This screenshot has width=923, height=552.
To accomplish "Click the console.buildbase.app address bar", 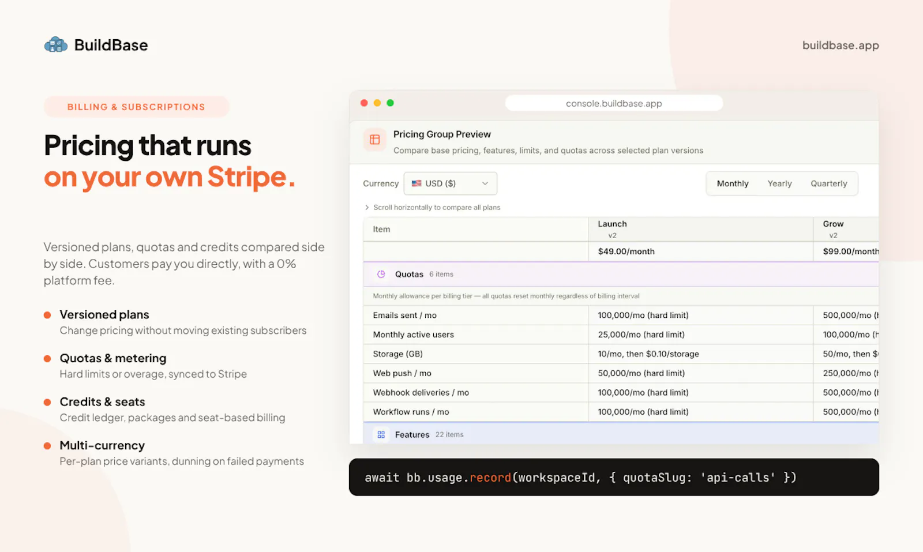I will pos(614,103).
